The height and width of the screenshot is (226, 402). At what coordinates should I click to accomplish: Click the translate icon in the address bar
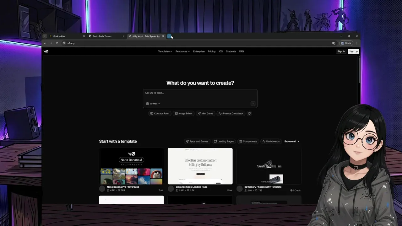point(334,43)
